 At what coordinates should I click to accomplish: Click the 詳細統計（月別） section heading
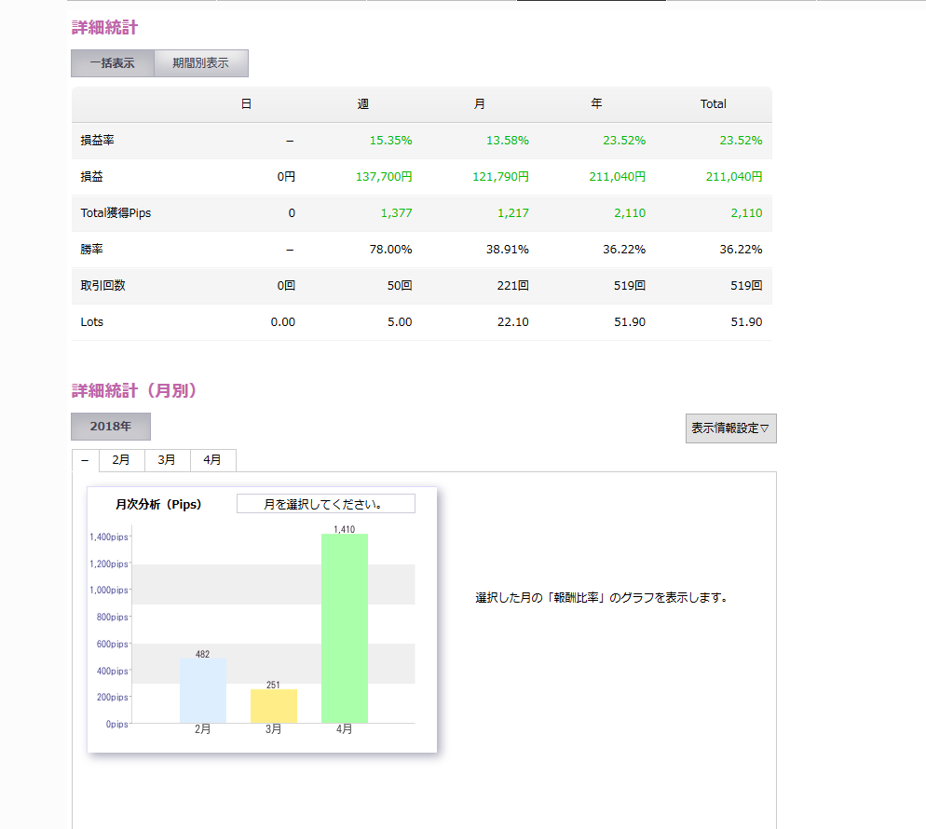134,391
